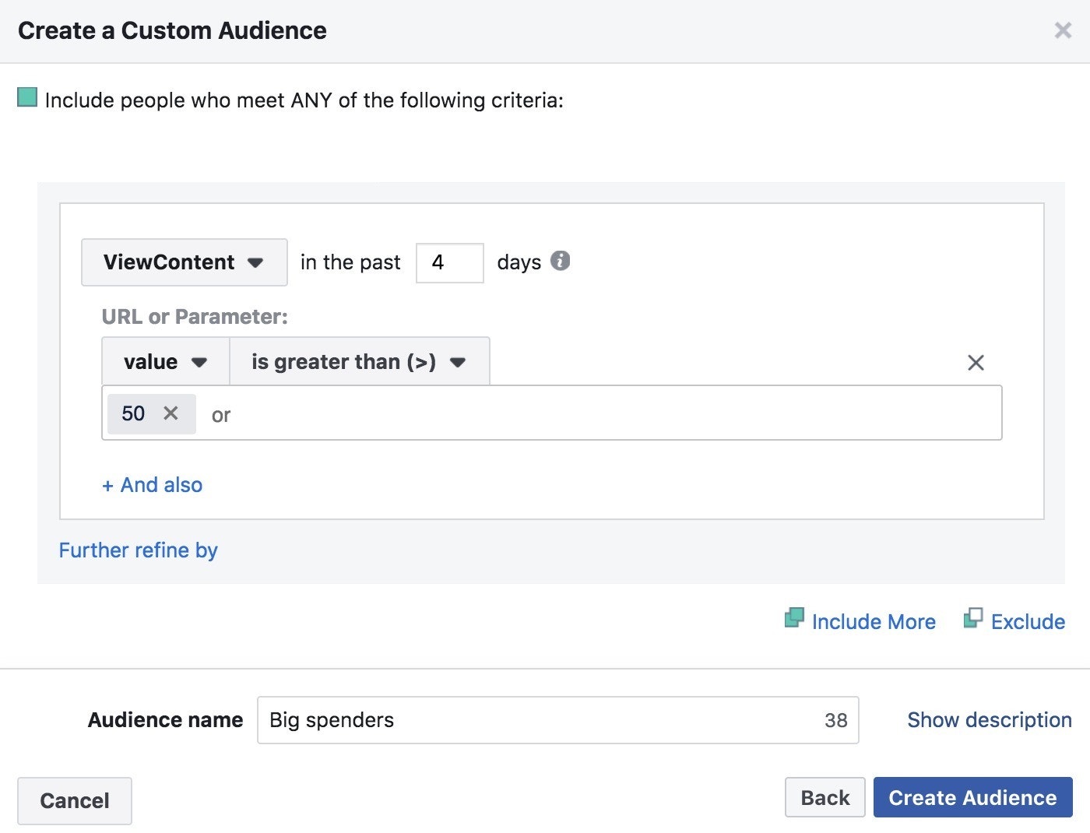
Task: Click the info icon next to "days"
Action: click(559, 262)
